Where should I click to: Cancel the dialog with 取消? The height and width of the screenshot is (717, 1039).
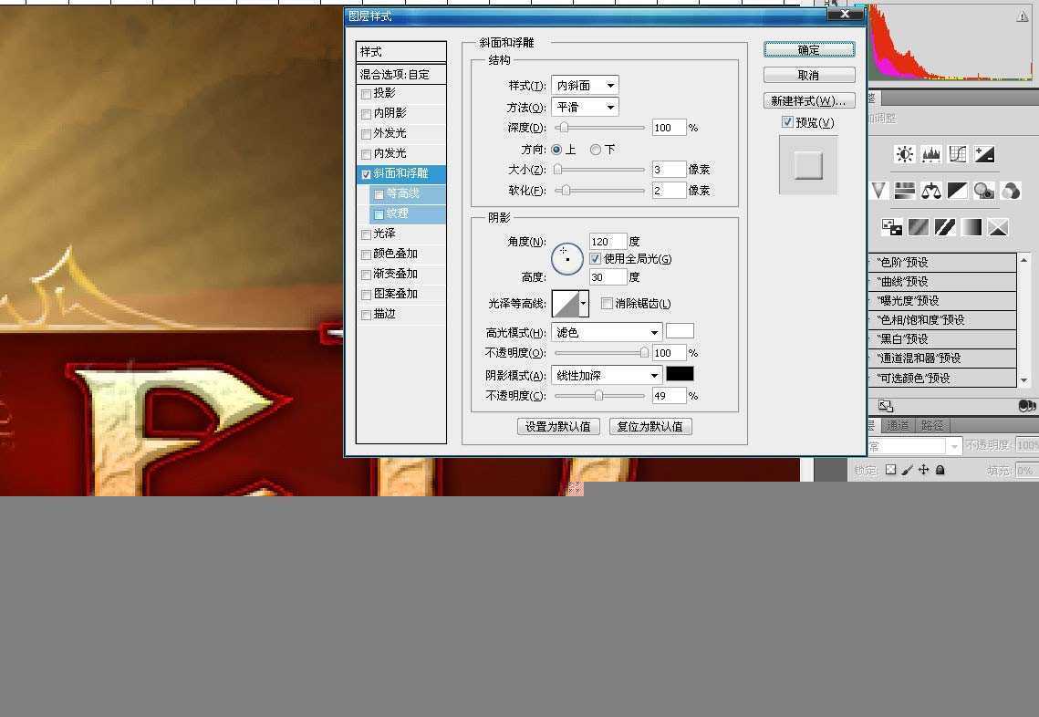point(809,75)
